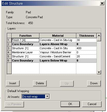Edit the 400 thickness value
The width and height of the screenshot is (107, 112).
coord(86,48)
